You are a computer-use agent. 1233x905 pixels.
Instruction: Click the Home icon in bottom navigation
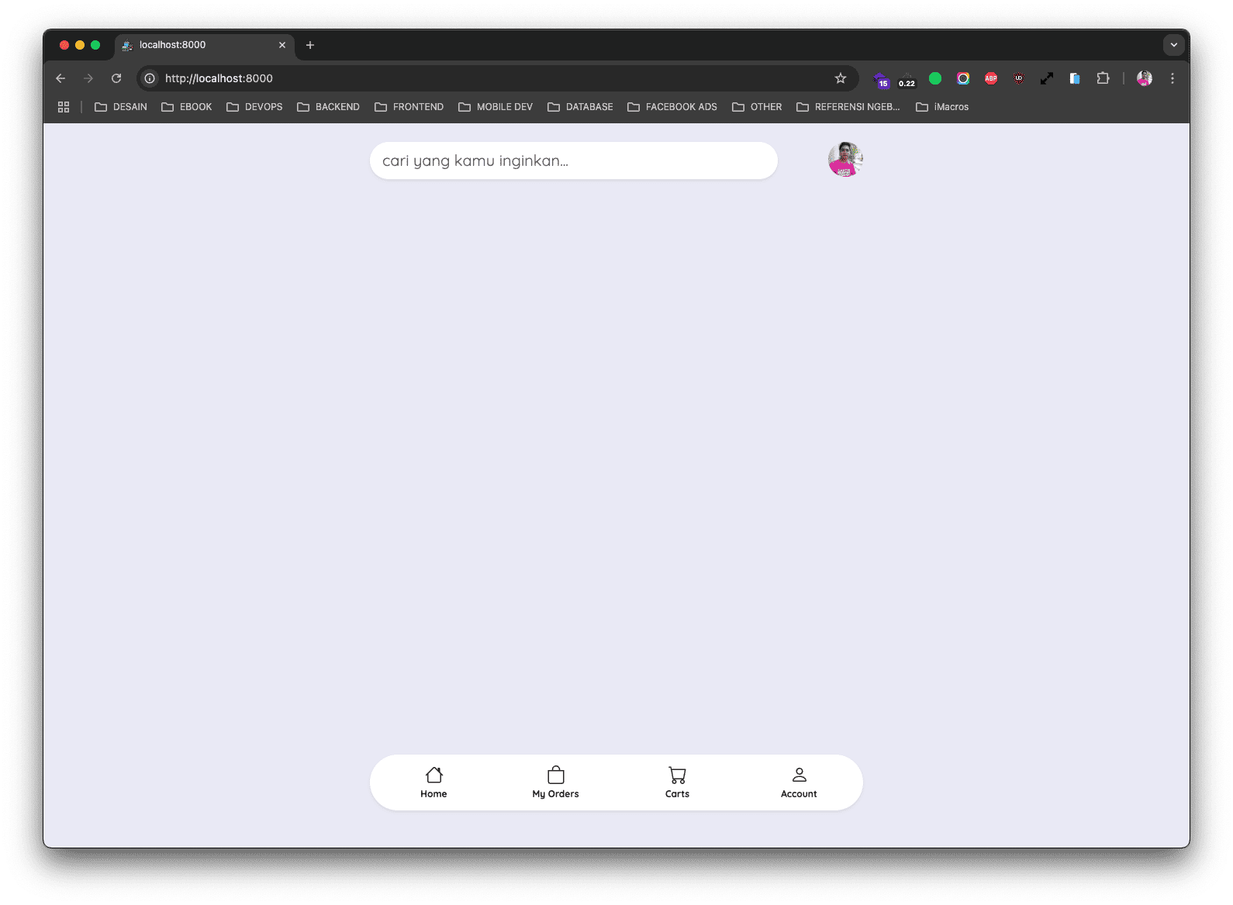pyautogui.click(x=433, y=782)
